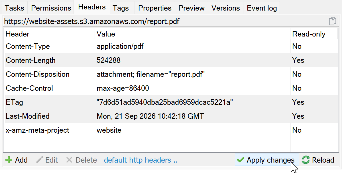Open the Properties tab
This screenshot has width=342, height=182.
coord(155,8)
